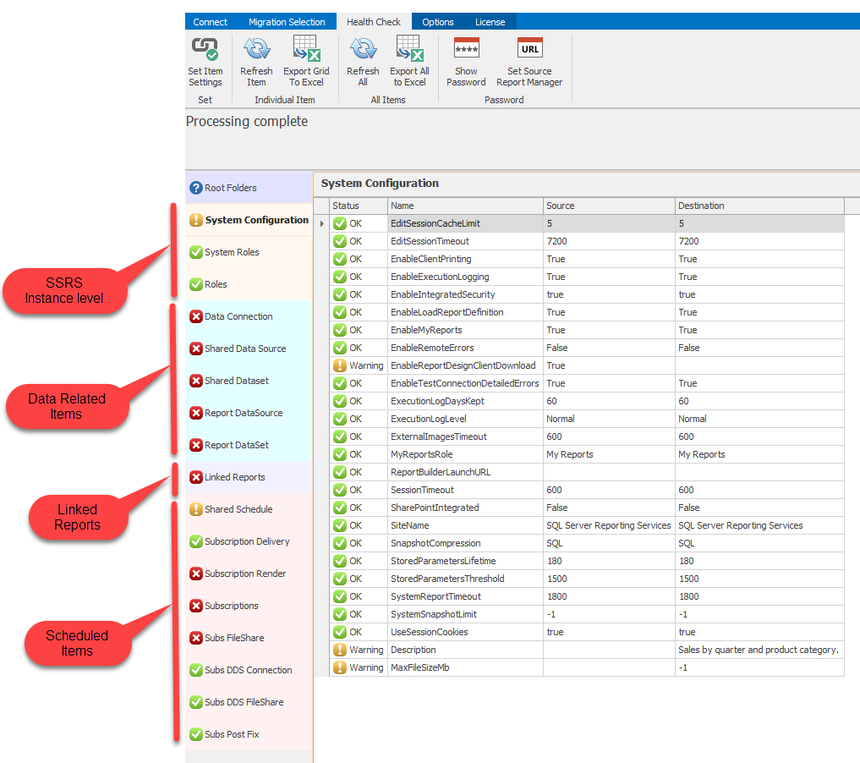The image size is (860, 763).
Task: Click Refresh Item in Individual Item group
Action: point(256,62)
